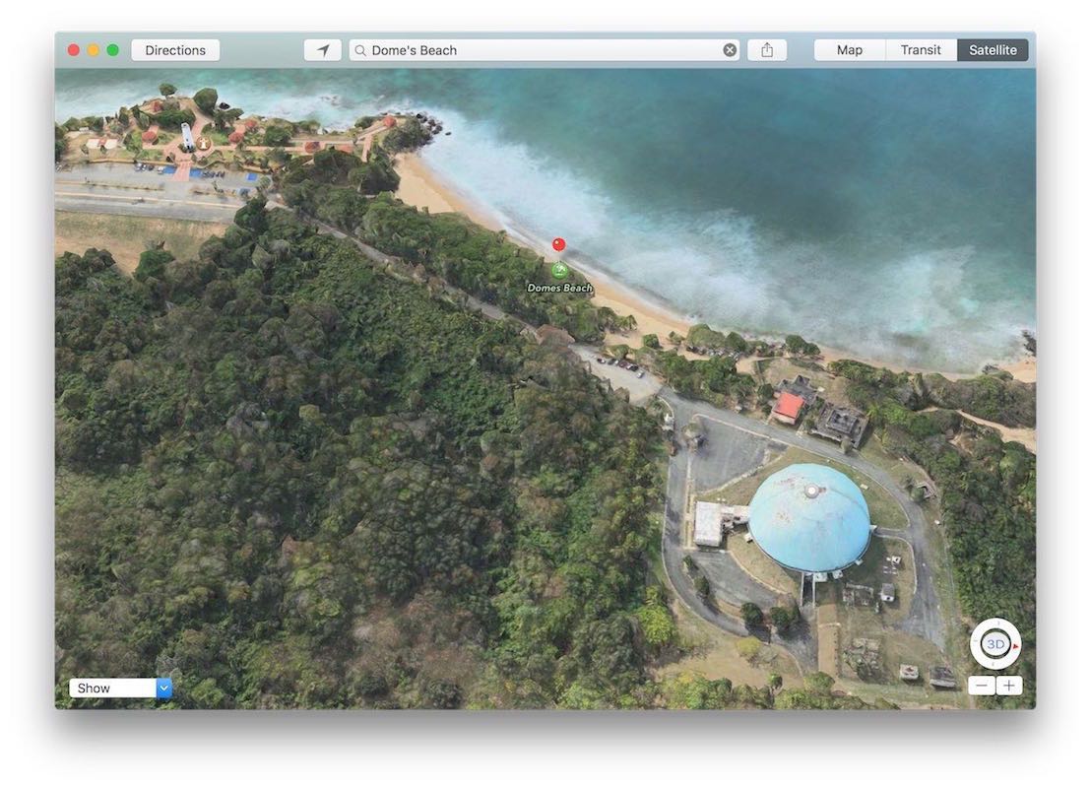Click the Directions button
Viewport: 1091px width, 788px height.
(175, 50)
